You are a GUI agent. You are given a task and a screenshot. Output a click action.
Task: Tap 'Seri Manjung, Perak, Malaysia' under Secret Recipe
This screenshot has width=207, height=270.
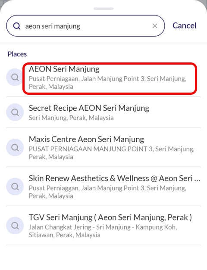pyautogui.click(x=71, y=118)
